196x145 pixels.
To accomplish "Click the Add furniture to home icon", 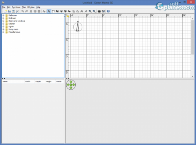I will [44, 11].
